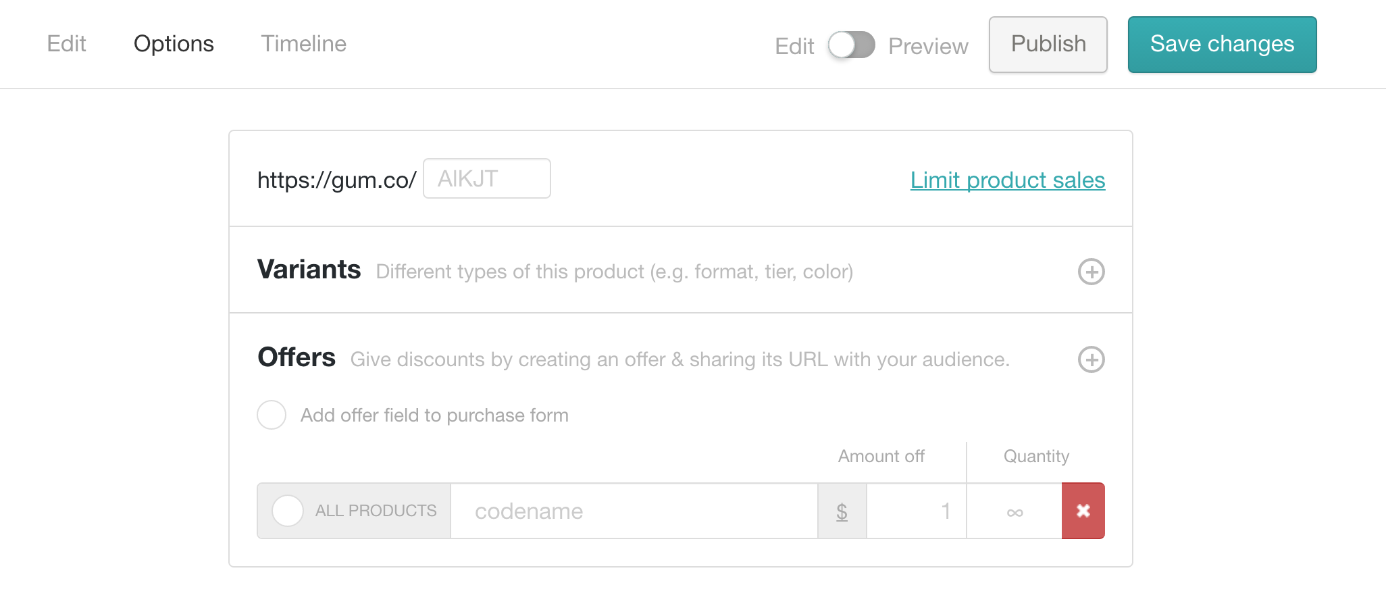The width and height of the screenshot is (1386, 604).
Task: Enable Add offer field to purchase form
Action: [x=272, y=415]
